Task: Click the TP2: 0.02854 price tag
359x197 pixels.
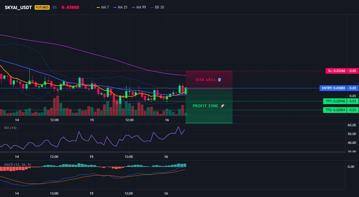Action: click(x=335, y=110)
